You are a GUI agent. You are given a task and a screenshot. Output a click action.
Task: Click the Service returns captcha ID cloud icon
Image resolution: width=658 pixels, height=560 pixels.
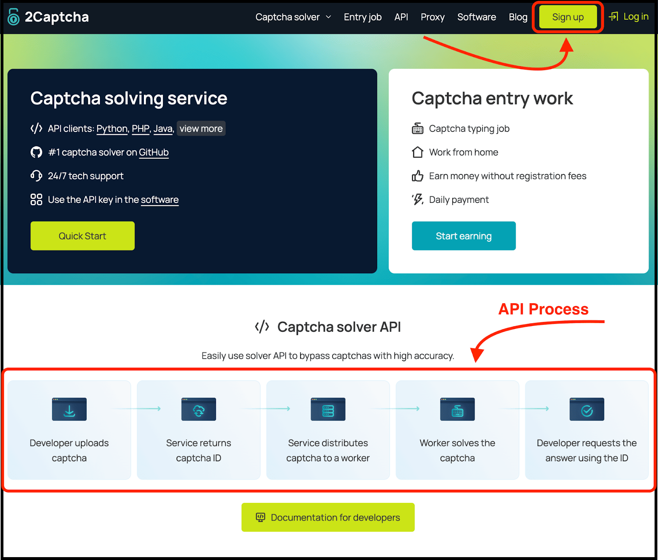click(x=198, y=409)
